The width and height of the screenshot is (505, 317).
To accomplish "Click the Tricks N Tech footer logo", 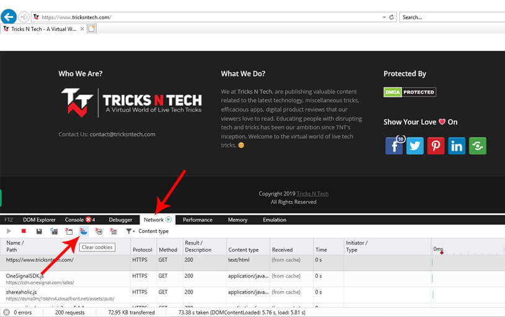I will [131, 103].
